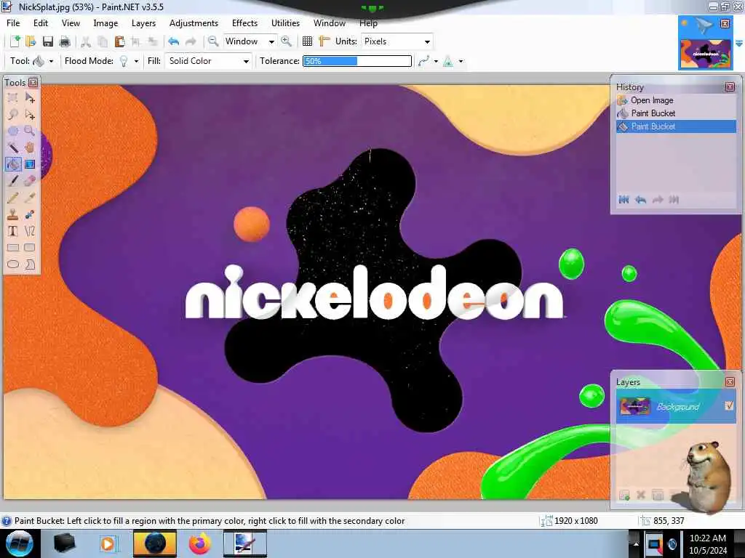The image size is (745, 558).
Task: Select the Text tool
Action: 13,231
